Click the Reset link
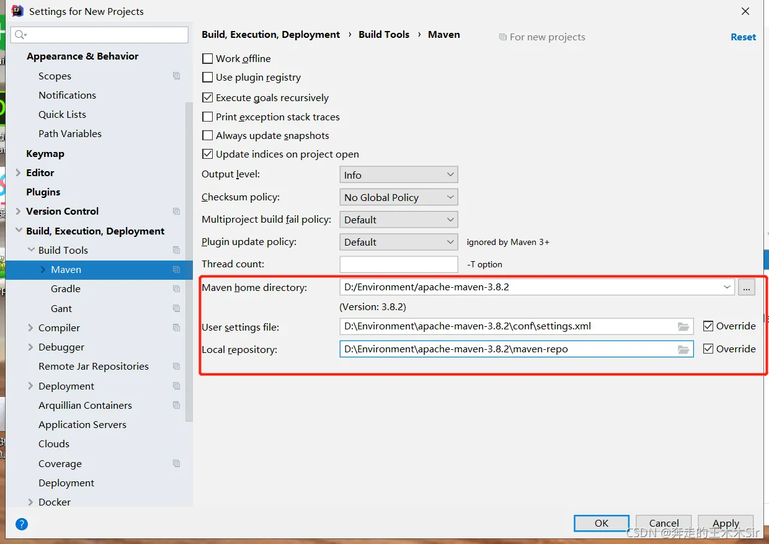The height and width of the screenshot is (544, 769). pyautogui.click(x=743, y=37)
